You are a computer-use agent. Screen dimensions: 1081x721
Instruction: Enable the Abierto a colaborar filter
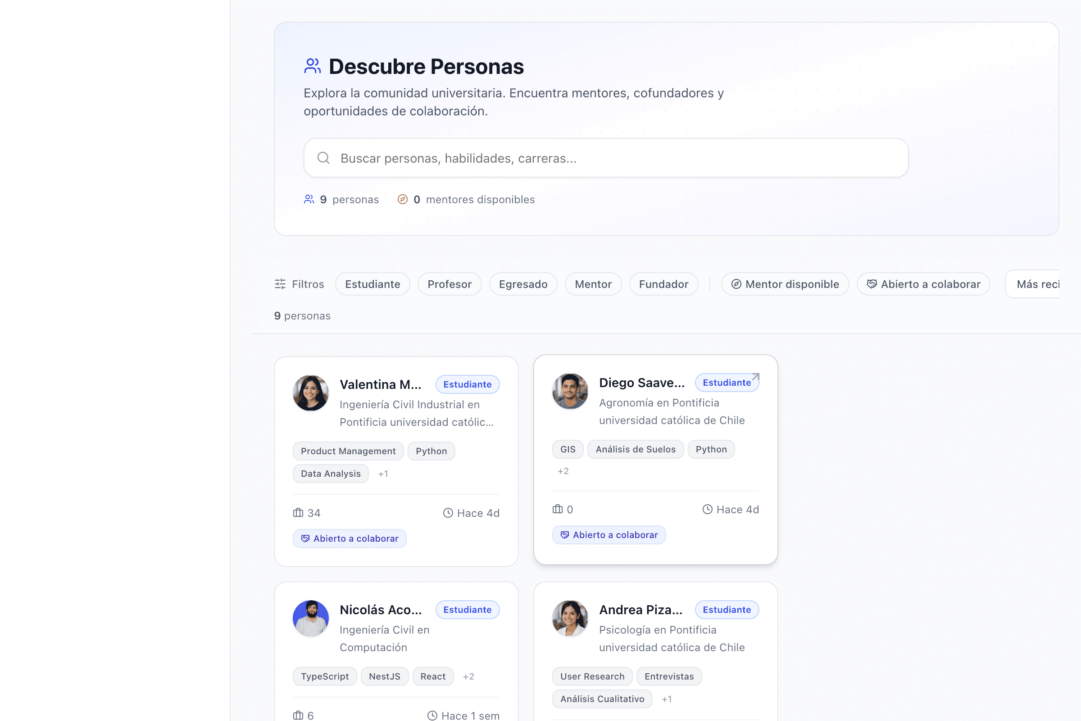click(x=924, y=284)
